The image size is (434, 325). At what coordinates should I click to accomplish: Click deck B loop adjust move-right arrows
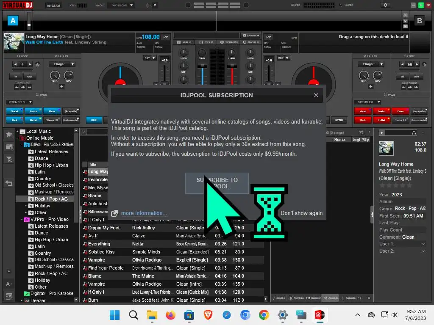(x=416, y=87)
